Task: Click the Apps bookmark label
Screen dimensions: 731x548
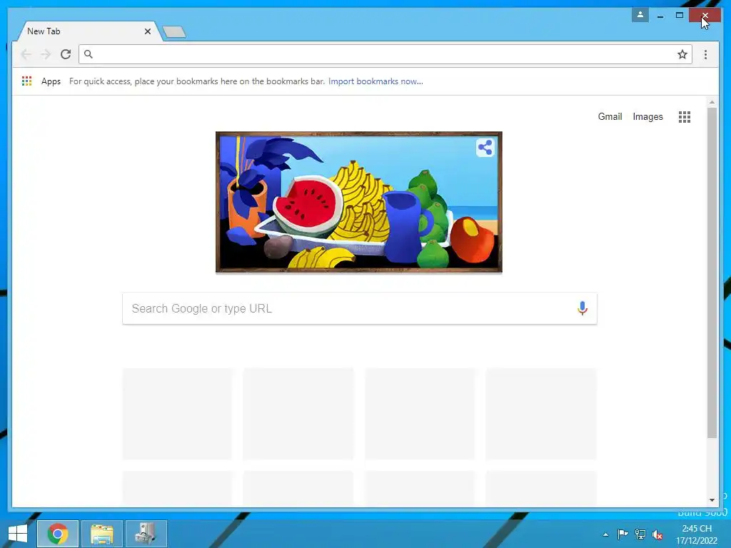Action: tap(51, 81)
